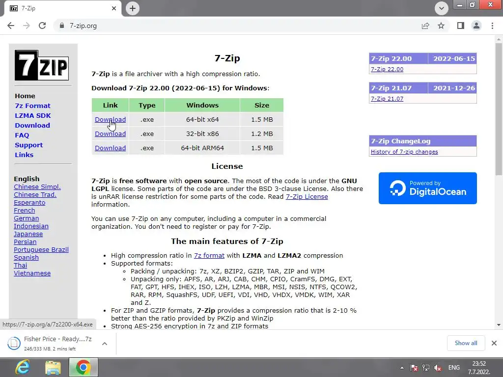Open the Action Center flag icon

click(x=414, y=368)
